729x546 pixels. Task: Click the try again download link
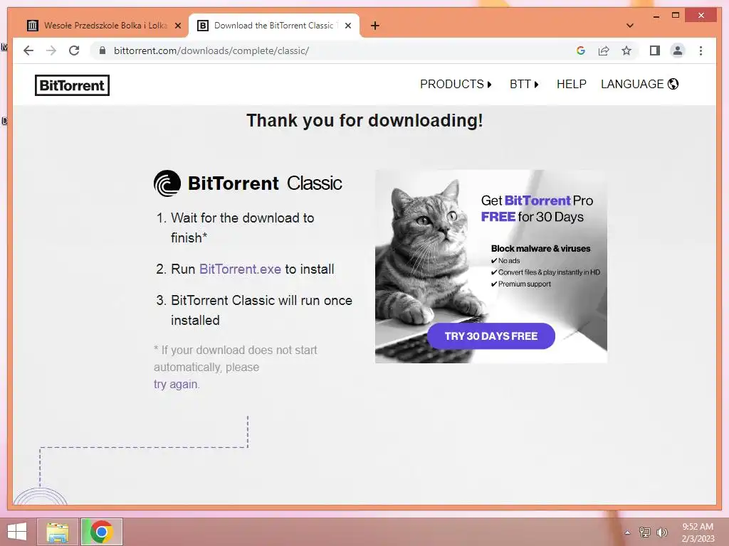click(x=176, y=385)
